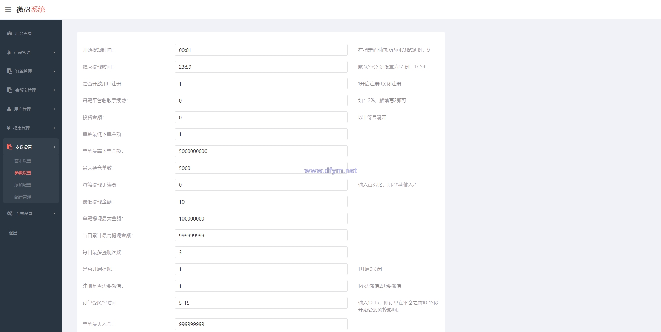Expand the 订单管理 arrow
Image resolution: width=661 pixels, height=332 pixels.
pos(54,71)
